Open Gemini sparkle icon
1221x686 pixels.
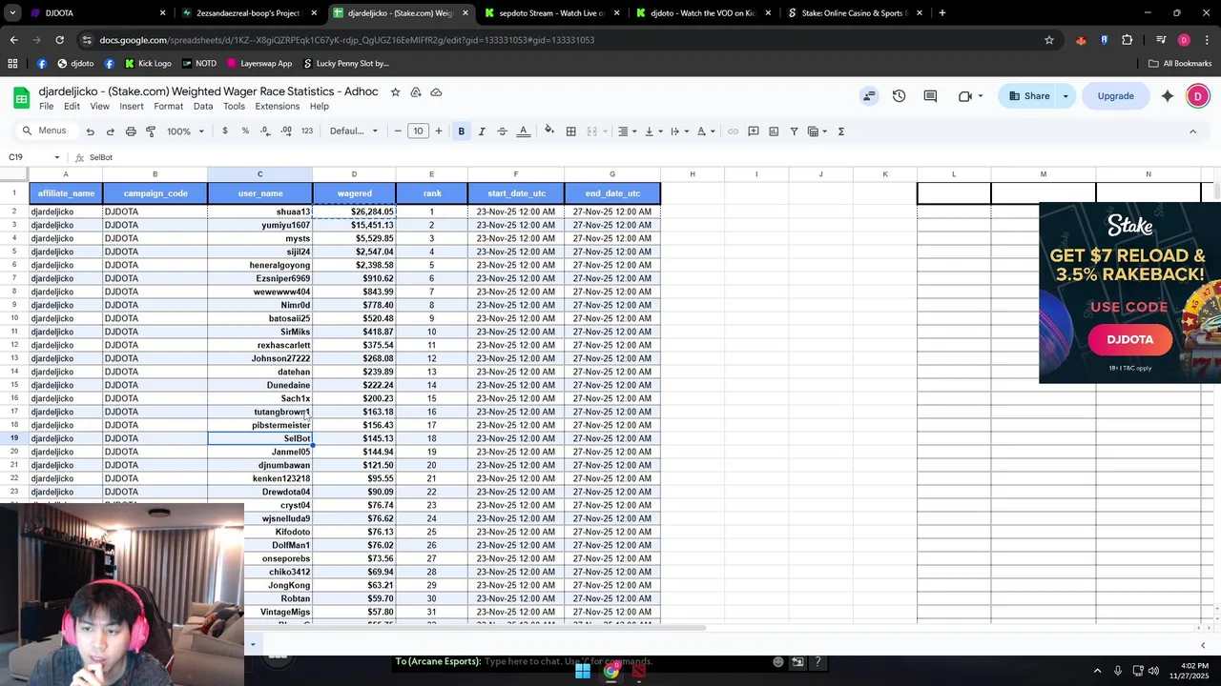tap(1168, 96)
